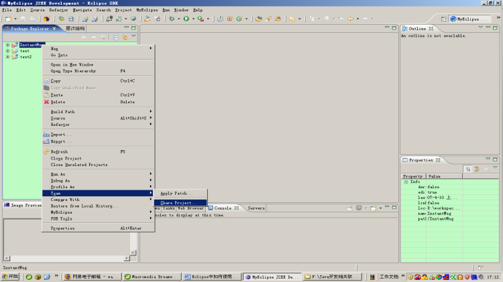
Task: Open the Debug As submenu
Action: [x=98, y=180]
